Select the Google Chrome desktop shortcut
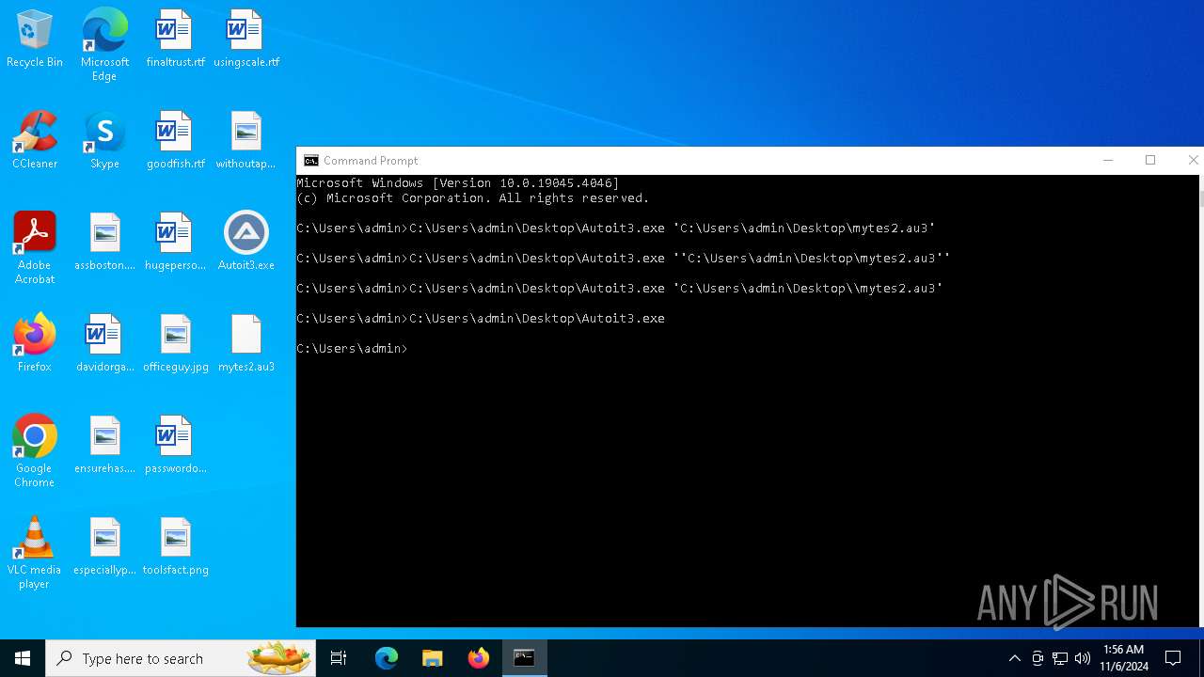 [x=35, y=452]
